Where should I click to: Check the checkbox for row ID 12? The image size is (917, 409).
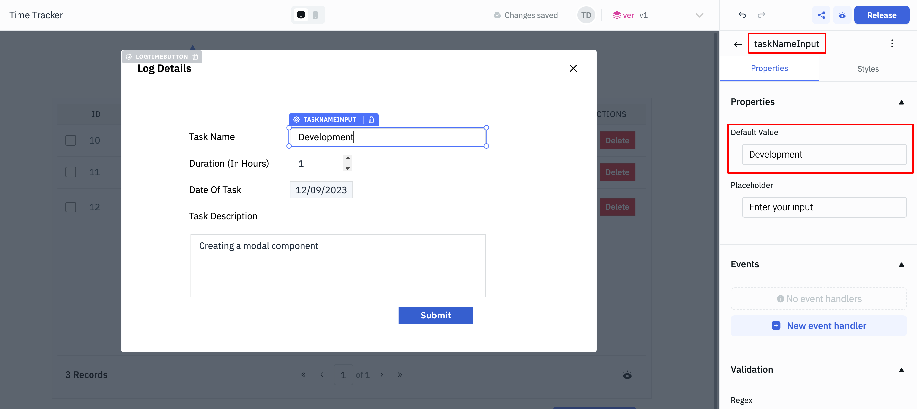71,207
